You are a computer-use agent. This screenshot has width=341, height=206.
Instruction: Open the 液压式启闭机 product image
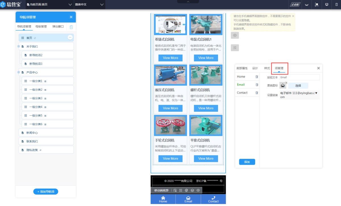170,75
